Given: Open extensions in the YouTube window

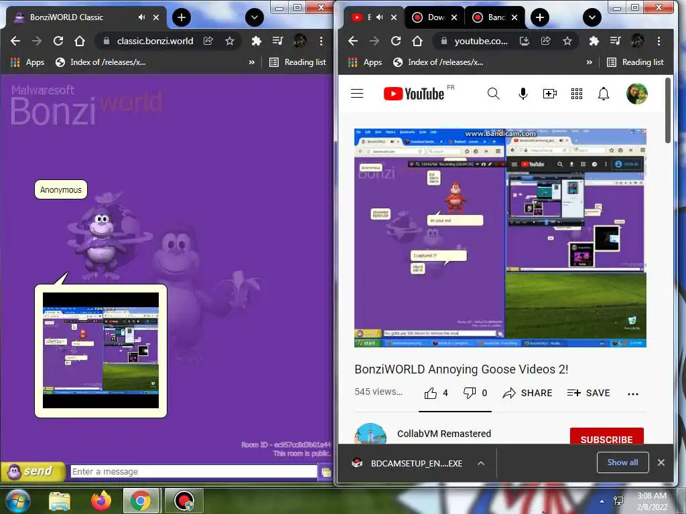Looking at the screenshot, I should point(594,41).
